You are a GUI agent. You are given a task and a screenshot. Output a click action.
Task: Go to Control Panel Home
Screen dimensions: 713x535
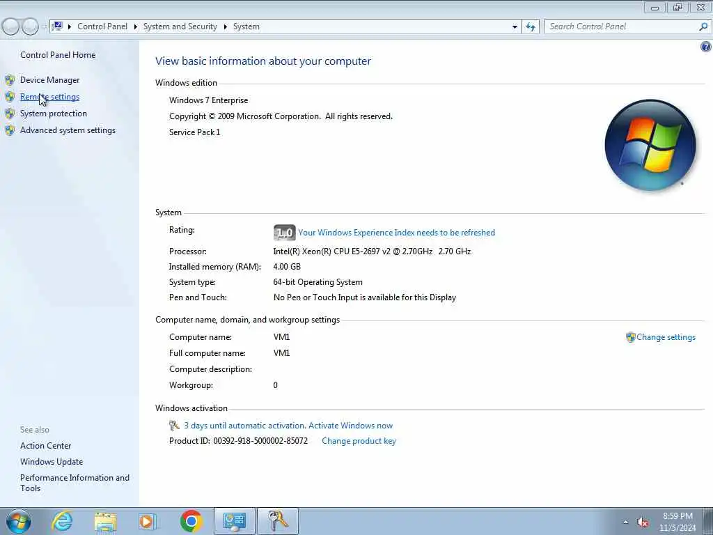pyautogui.click(x=58, y=55)
